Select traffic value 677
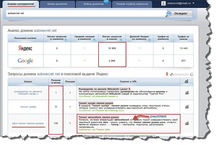Image resolution: width=216 pixels, height=145 pixels. (183, 61)
